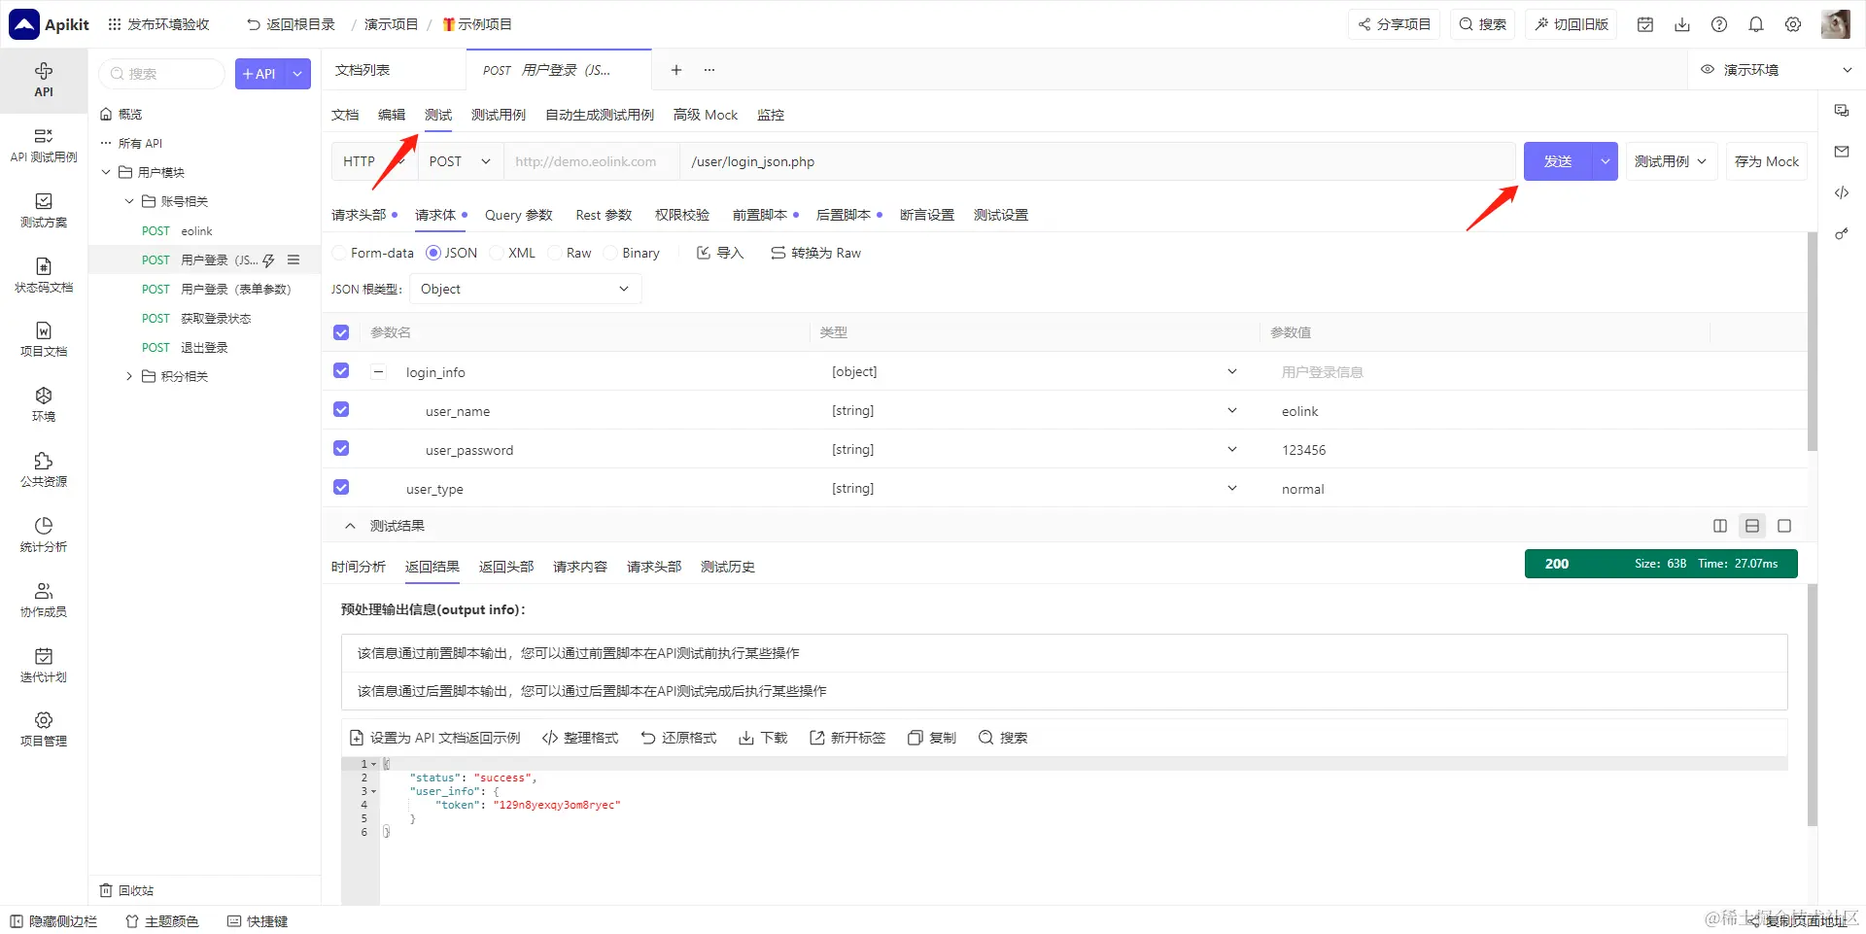Image resolution: width=1866 pixels, height=934 pixels.
Task: Add a new tab with plus icon
Action: [676, 70]
